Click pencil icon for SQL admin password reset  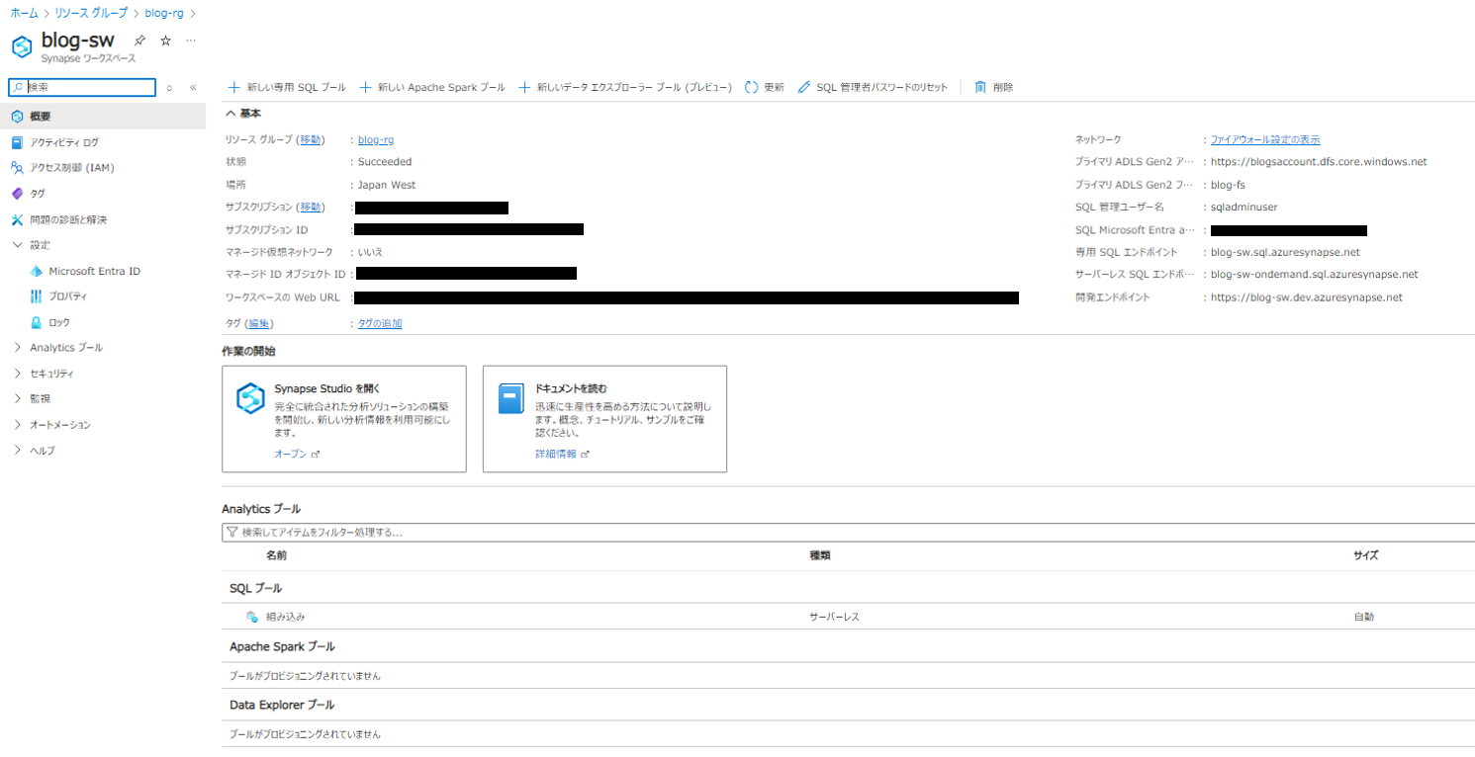[803, 87]
